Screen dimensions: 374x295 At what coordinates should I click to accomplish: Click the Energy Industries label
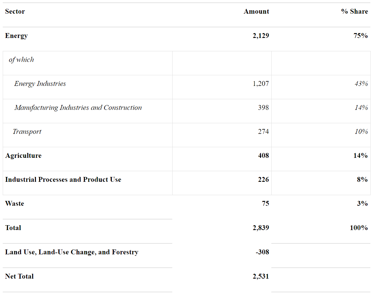click(40, 84)
